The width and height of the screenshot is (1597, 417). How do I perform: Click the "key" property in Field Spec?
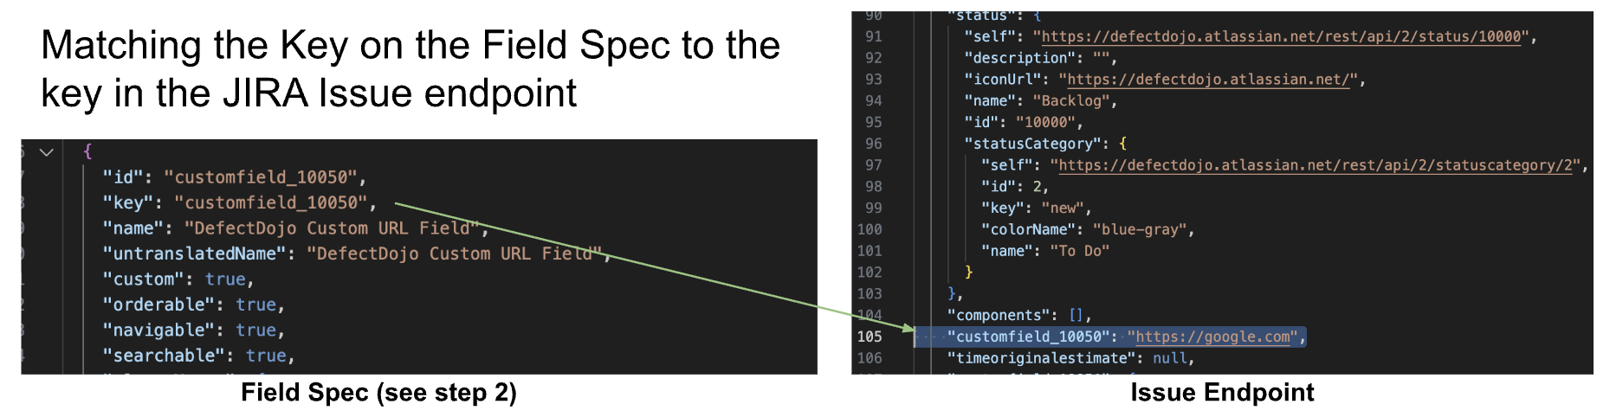127,202
